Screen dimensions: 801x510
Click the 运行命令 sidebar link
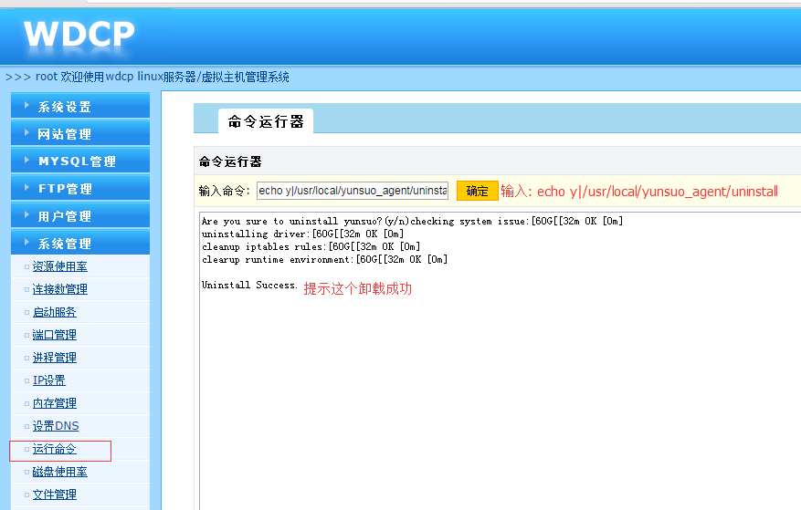tap(54, 450)
